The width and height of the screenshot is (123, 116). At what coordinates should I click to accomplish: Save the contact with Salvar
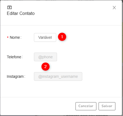point(107,106)
